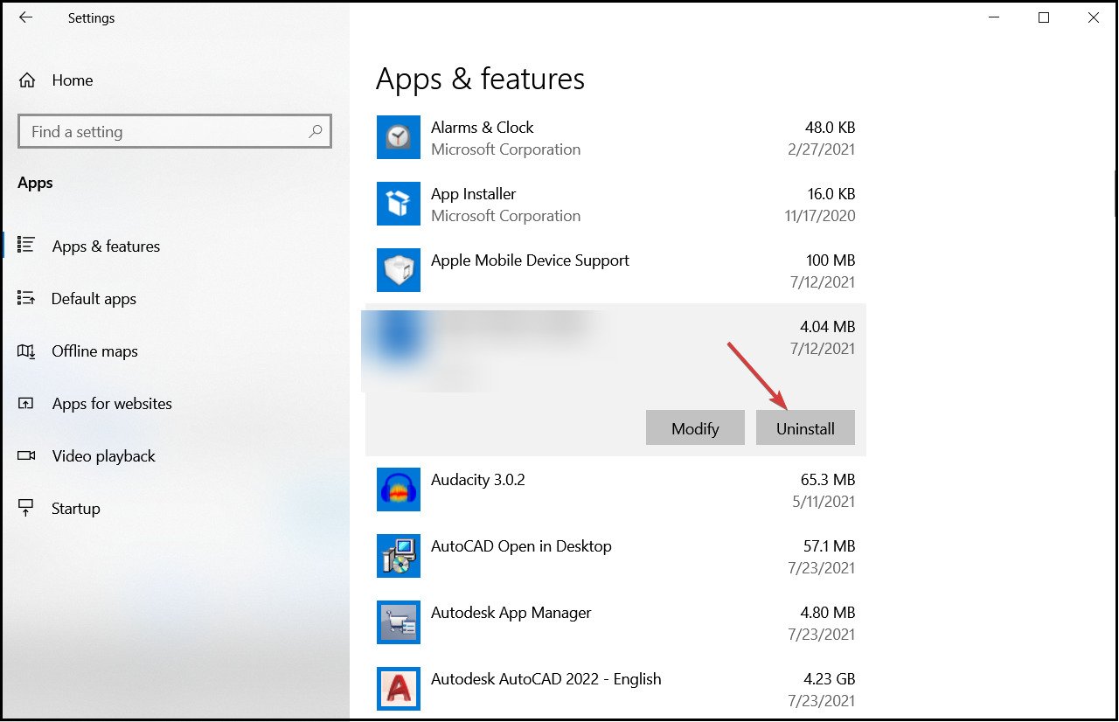Click the blurred selected app's icon
The image size is (1119, 722).
coord(399,337)
